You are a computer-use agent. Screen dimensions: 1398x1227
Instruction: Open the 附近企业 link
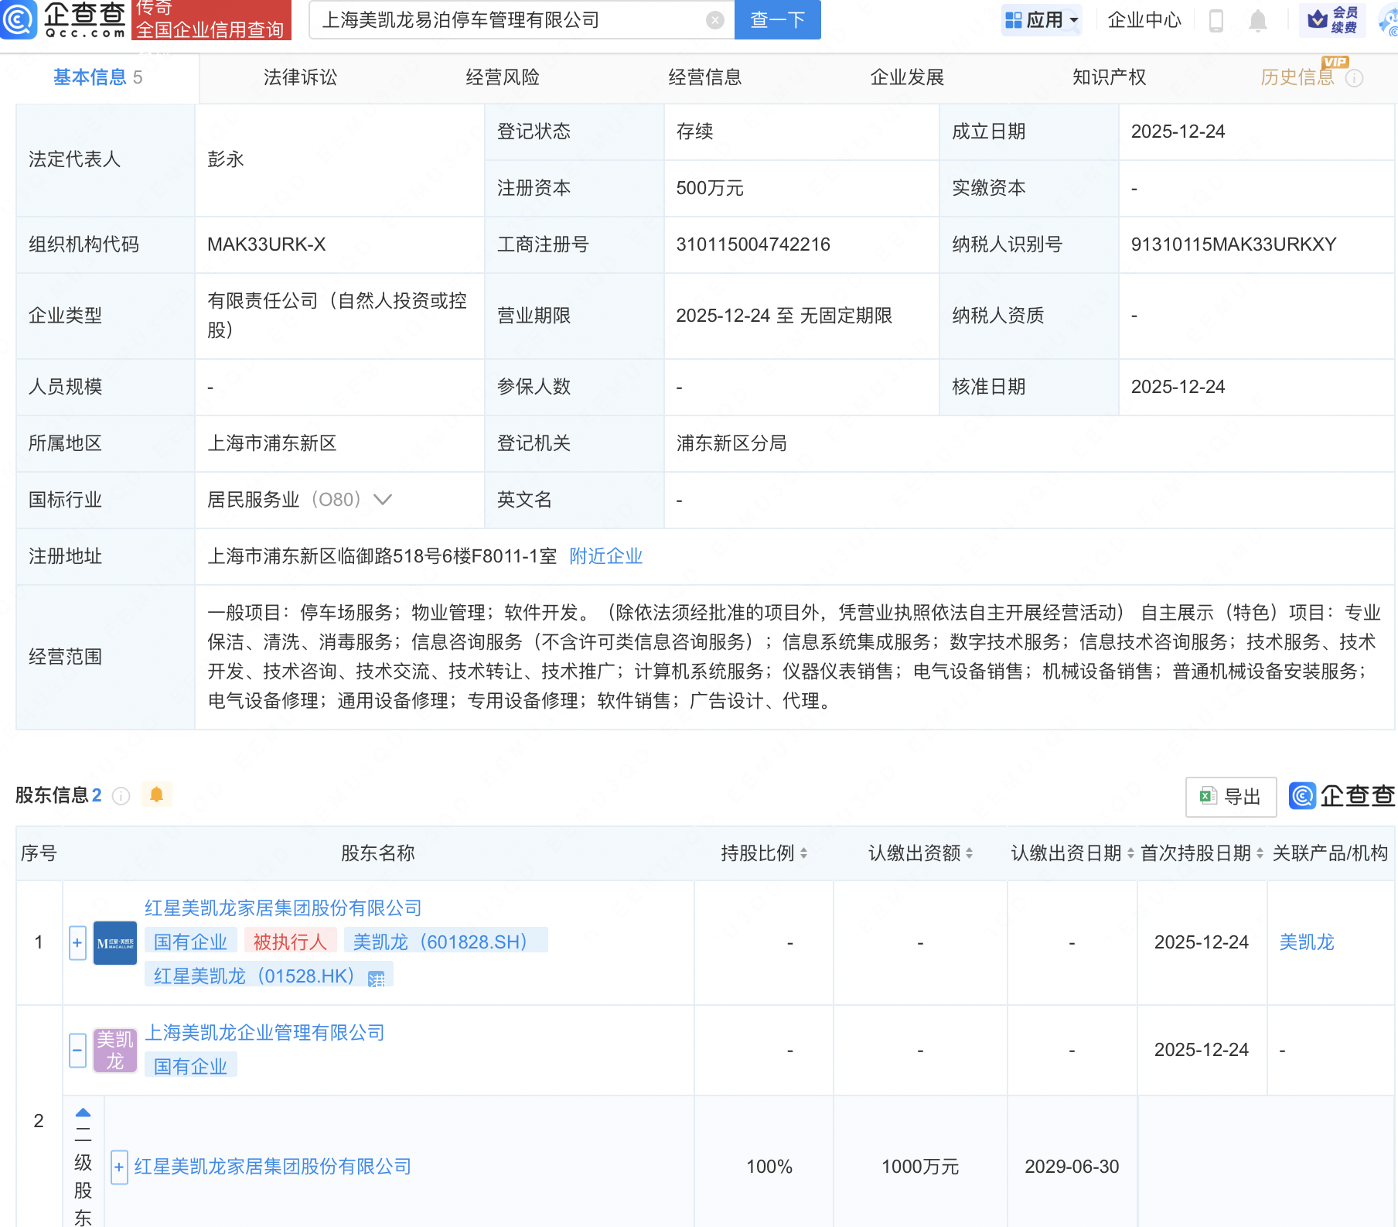(x=605, y=556)
